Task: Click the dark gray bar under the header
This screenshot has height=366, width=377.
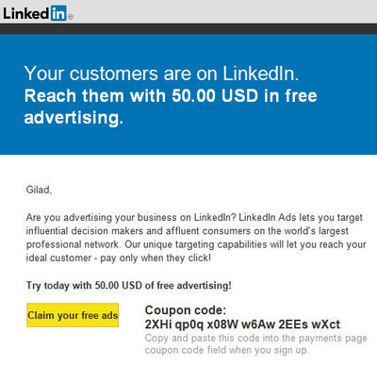Action: pos(188,28)
